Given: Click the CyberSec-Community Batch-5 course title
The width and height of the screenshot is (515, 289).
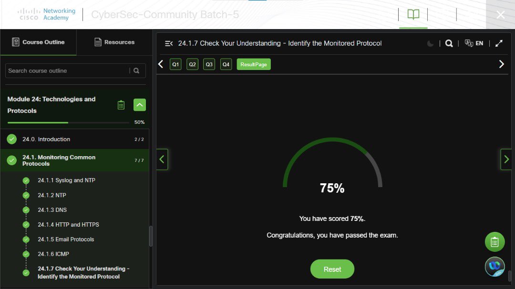Looking at the screenshot, I should point(165,15).
